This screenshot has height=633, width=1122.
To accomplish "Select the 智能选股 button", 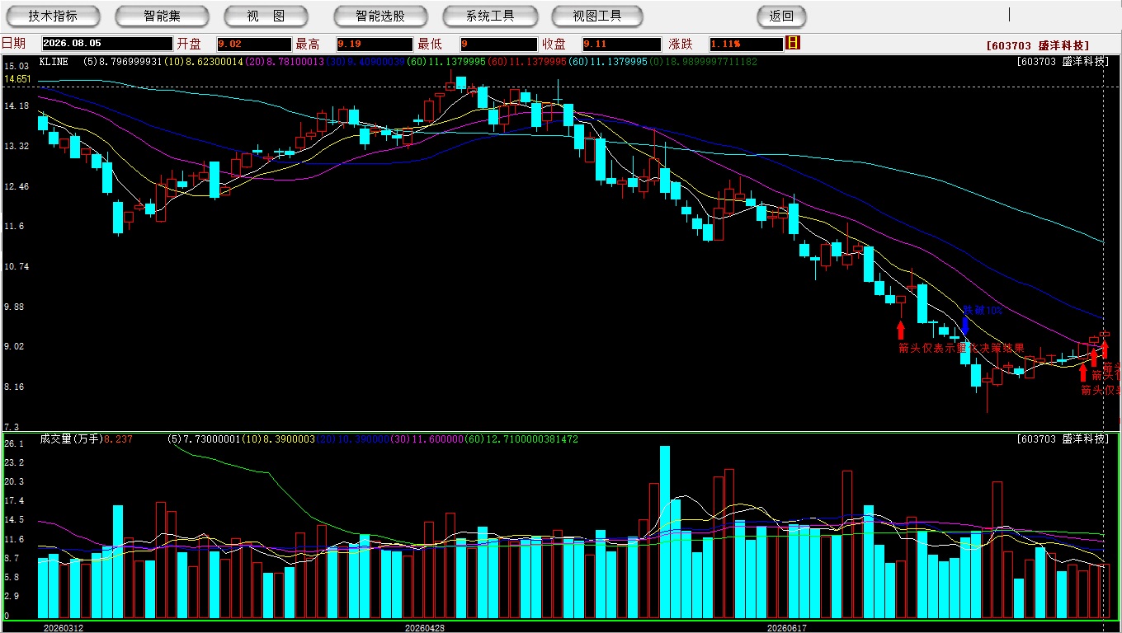I will point(380,16).
